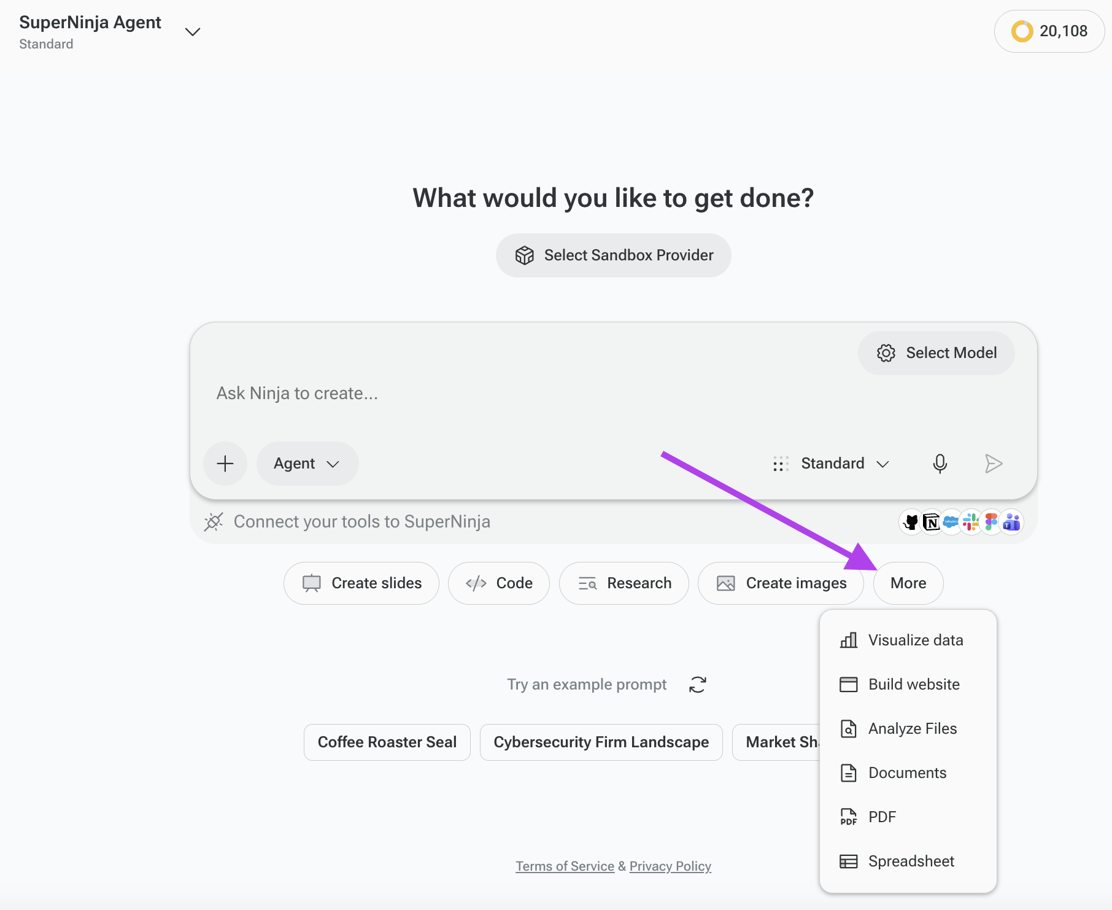The image size is (1112, 910).
Task: Send the prompt with the arrow icon
Action: tap(994, 464)
